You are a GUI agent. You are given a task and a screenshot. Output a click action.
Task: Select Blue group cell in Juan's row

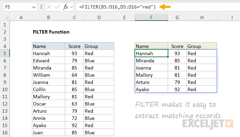pos(99,133)
